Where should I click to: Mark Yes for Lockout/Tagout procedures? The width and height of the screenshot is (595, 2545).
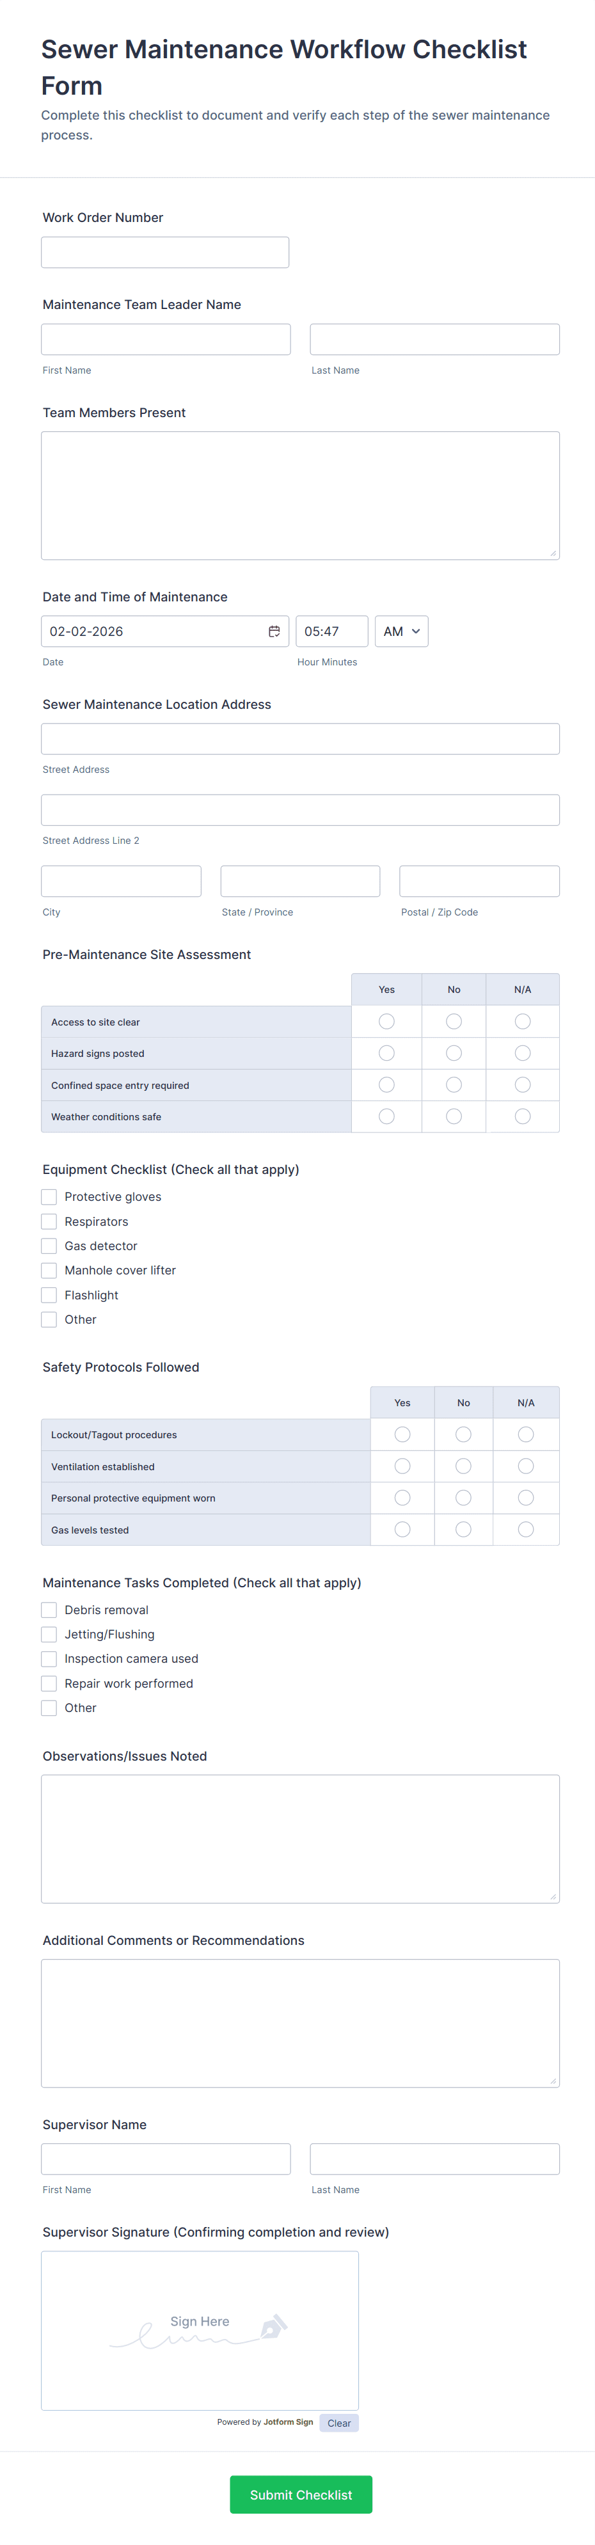click(x=402, y=1434)
